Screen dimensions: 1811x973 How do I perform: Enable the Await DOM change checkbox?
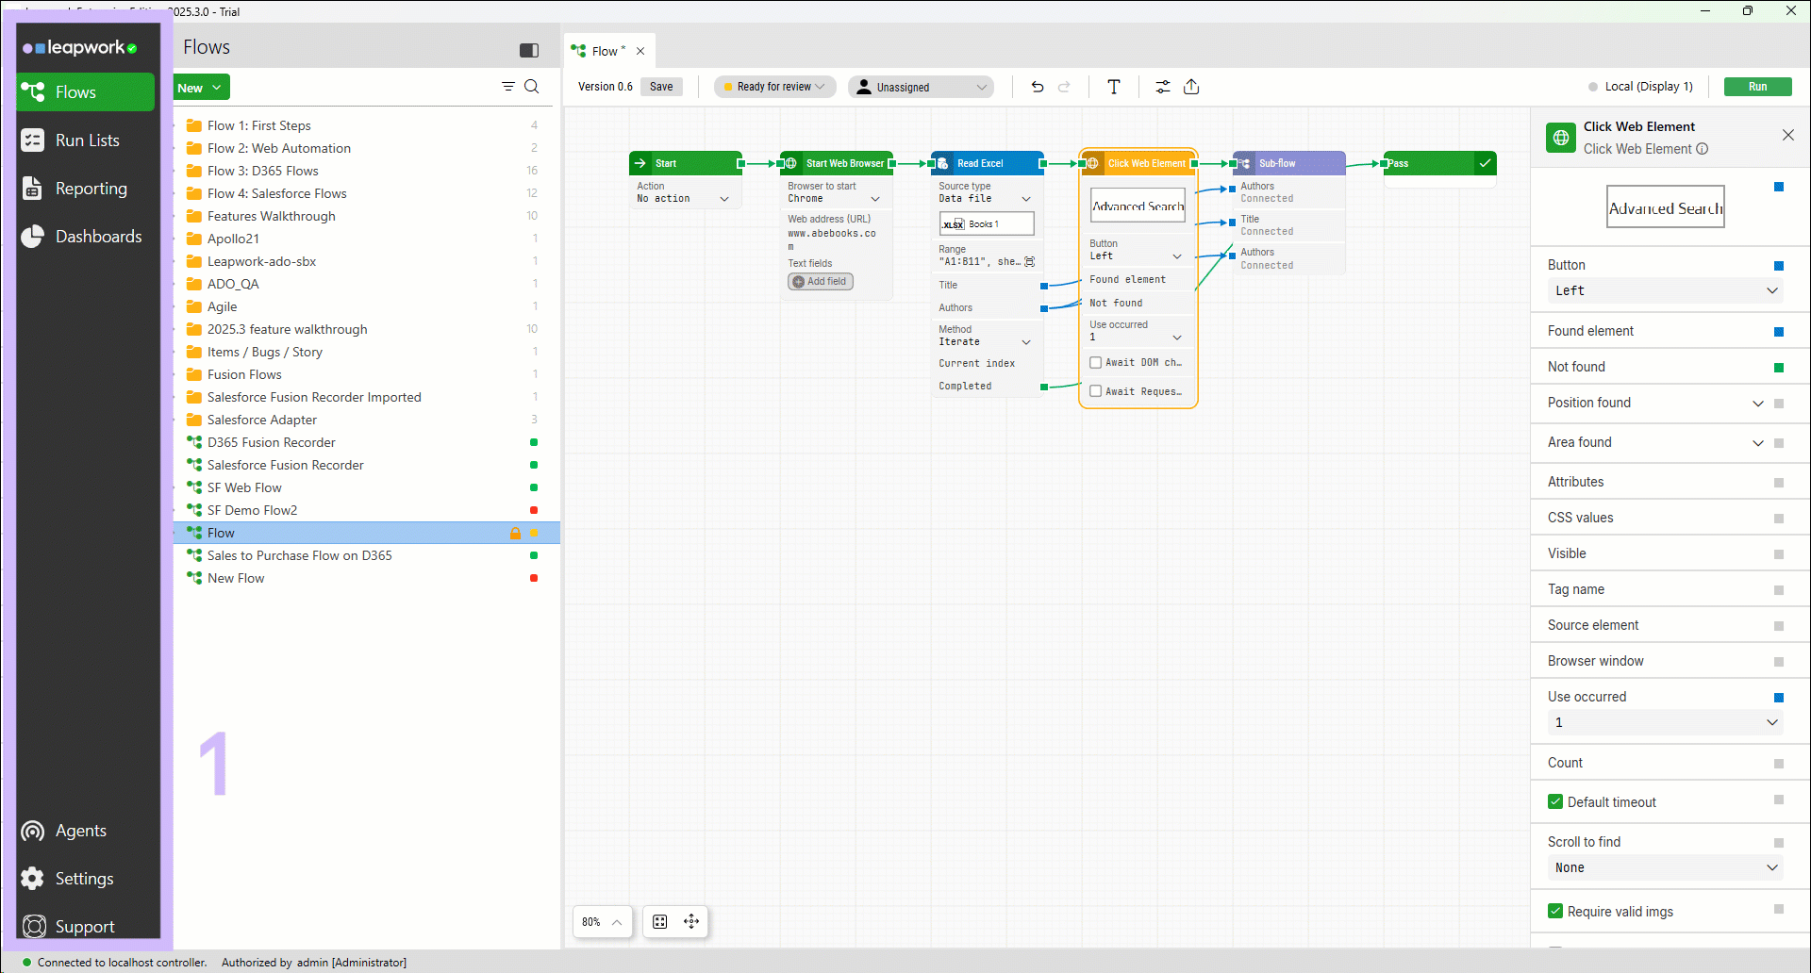click(1096, 362)
